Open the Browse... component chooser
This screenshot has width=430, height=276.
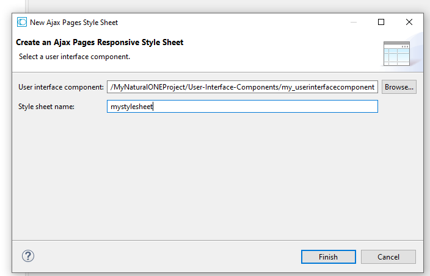click(x=399, y=87)
